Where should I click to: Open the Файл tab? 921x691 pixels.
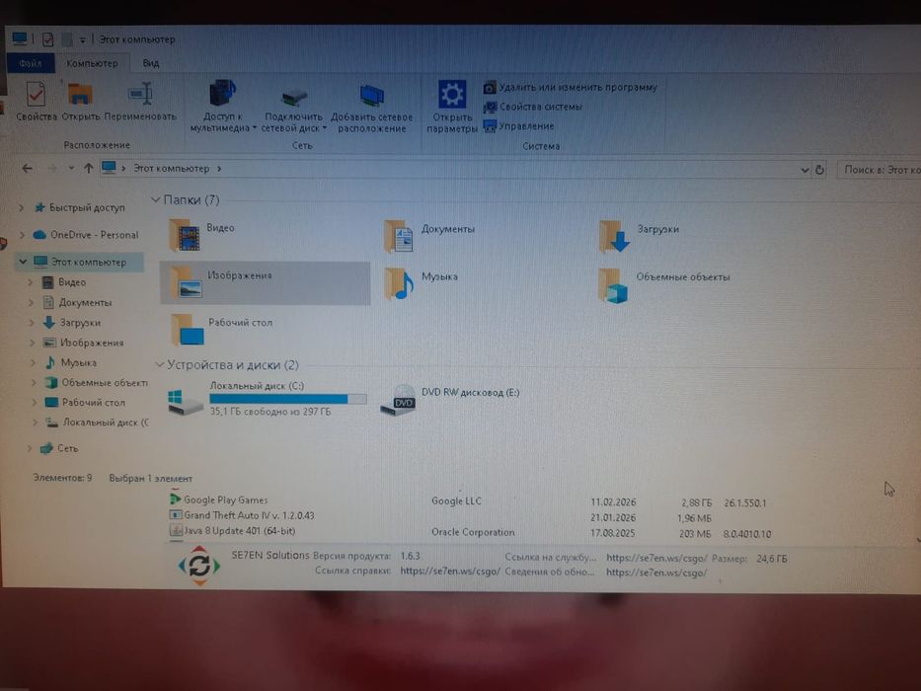(x=31, y=63)
